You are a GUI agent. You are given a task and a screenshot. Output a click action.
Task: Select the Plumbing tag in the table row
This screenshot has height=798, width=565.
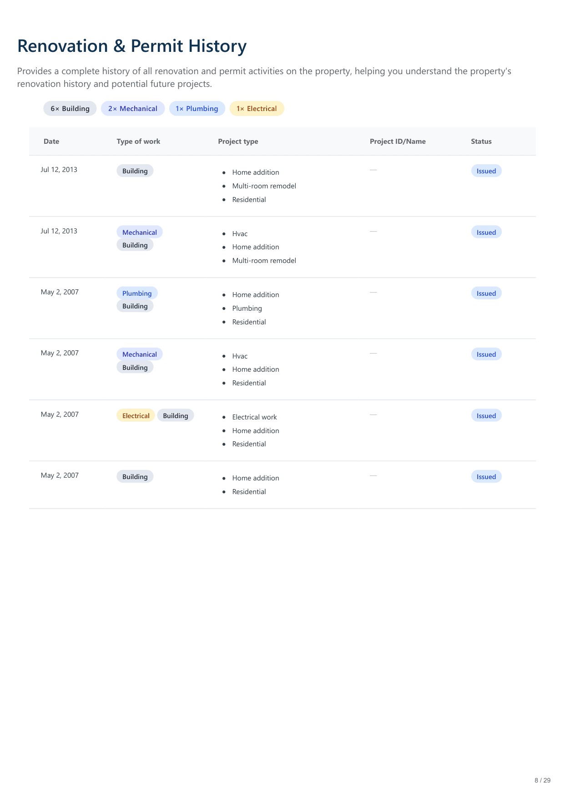137,293
